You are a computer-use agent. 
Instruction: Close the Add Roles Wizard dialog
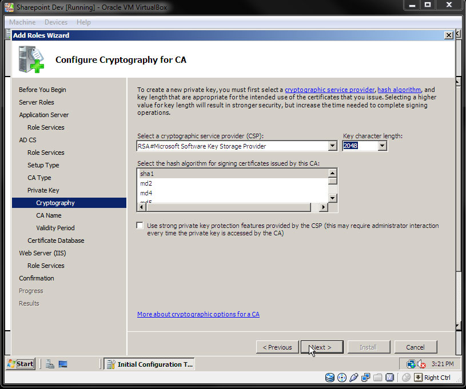click(x=448, y=35)
